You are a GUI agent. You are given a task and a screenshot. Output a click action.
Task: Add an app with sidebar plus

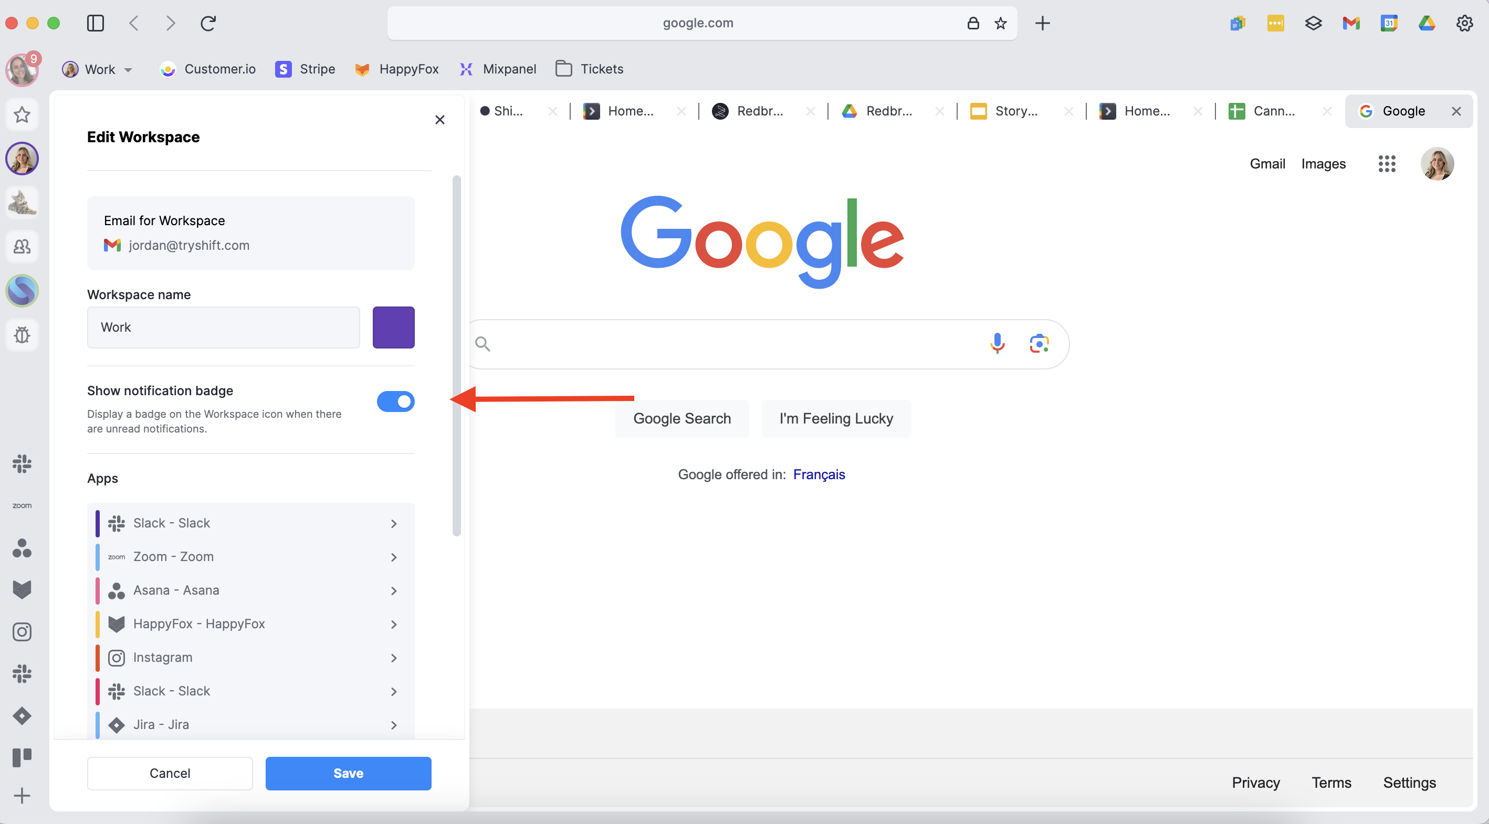coord(22,796)
